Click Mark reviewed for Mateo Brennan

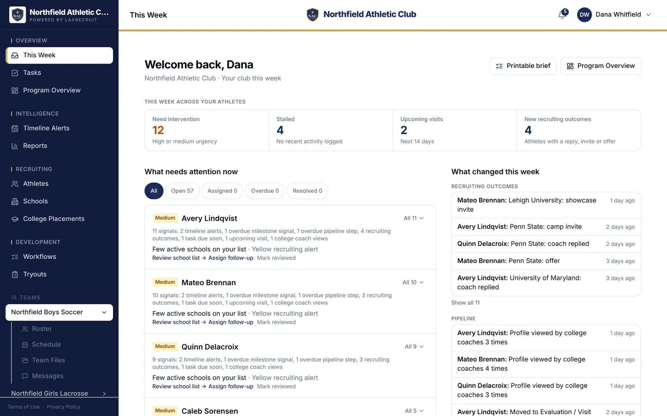[x=276, y=322]
